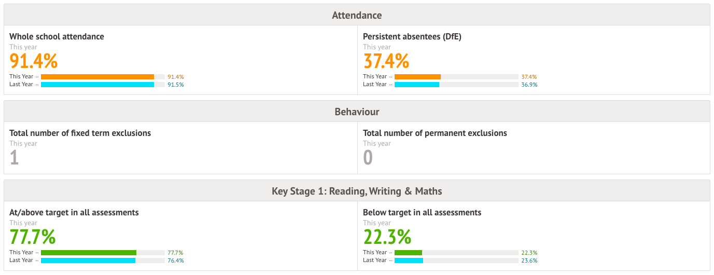
Task: Click the Attendance section header
Action: click(357, 15)
